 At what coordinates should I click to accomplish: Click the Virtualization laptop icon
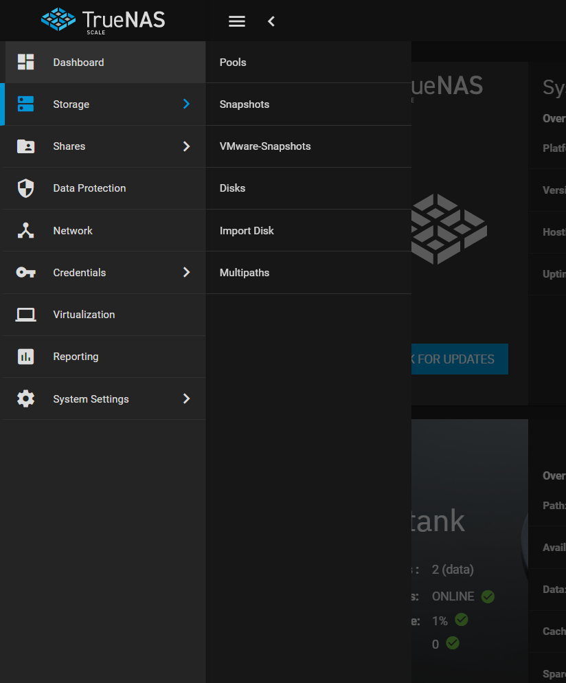click(25, 315)
